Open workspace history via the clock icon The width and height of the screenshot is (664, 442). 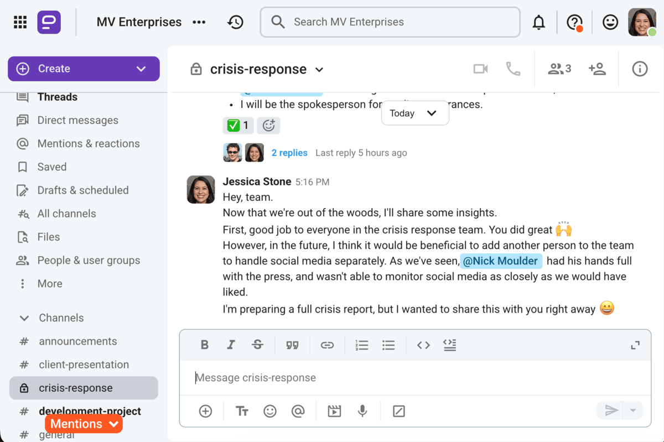235,22
